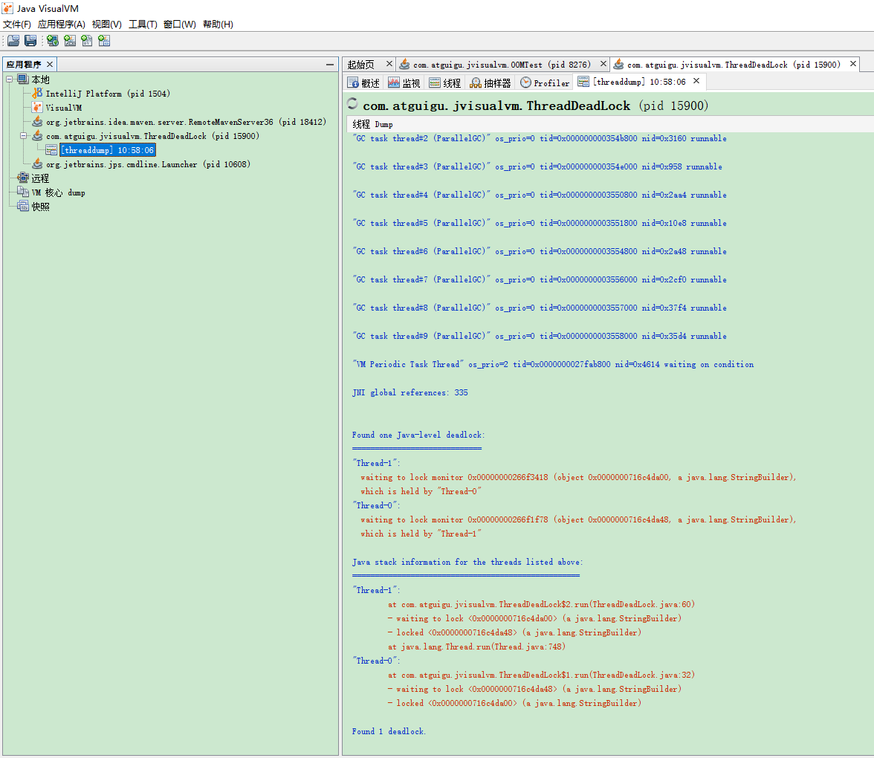Click the Load snapshot (open folder) toolbar icon

click(13, 41)
